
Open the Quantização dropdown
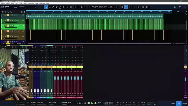tap(95, 8)
